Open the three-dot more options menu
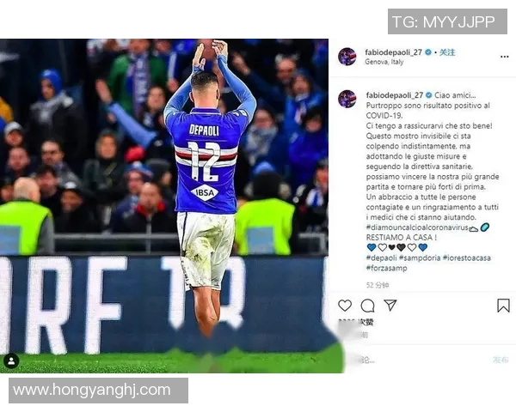The height and width of the screenshot is (412, 516). coord(504,57)
